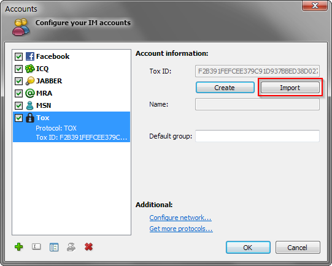Image resolution: width=332 pixels, height=266 pixels.
Task: Open the account options checklist icon
Action: (x=54, y=247)
